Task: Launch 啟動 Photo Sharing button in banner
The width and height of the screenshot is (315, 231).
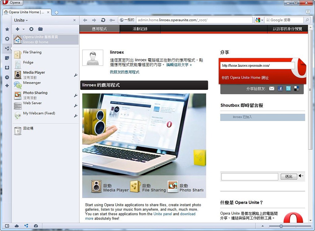Action: 185,186
